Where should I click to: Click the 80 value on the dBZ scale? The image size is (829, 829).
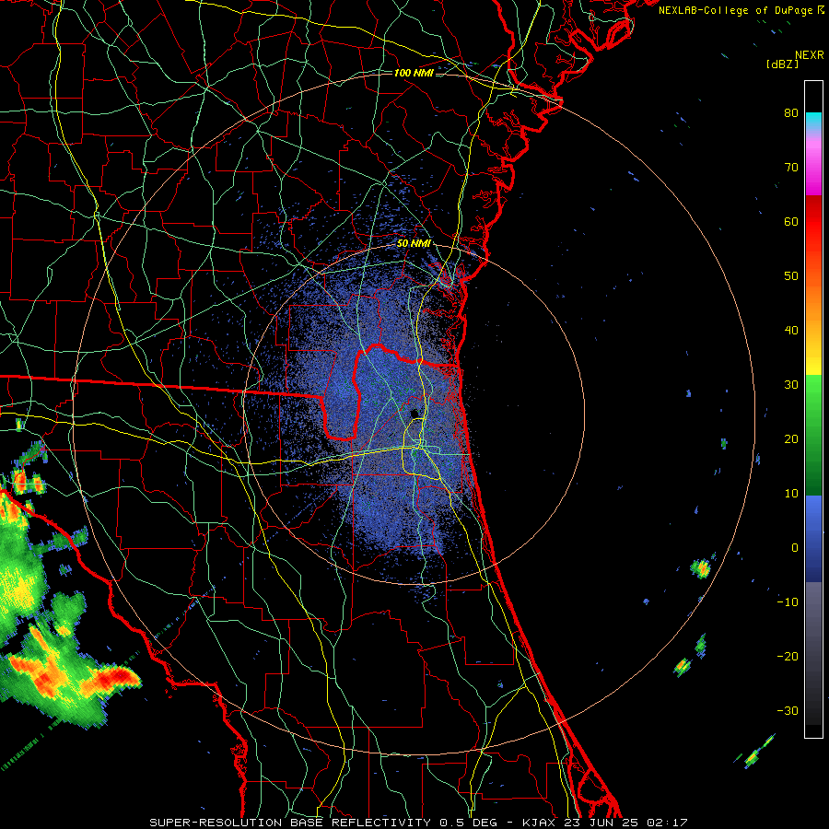[x=791, y=112]
